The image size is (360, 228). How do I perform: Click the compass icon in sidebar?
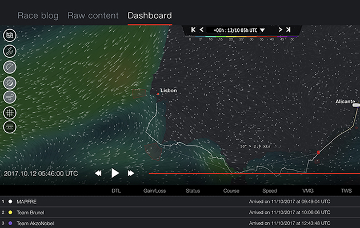10,82
